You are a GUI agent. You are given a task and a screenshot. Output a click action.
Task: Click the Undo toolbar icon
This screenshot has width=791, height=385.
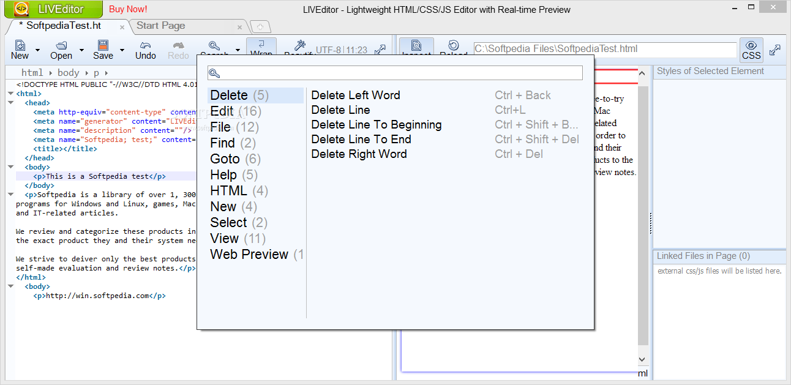pos(146,45)
